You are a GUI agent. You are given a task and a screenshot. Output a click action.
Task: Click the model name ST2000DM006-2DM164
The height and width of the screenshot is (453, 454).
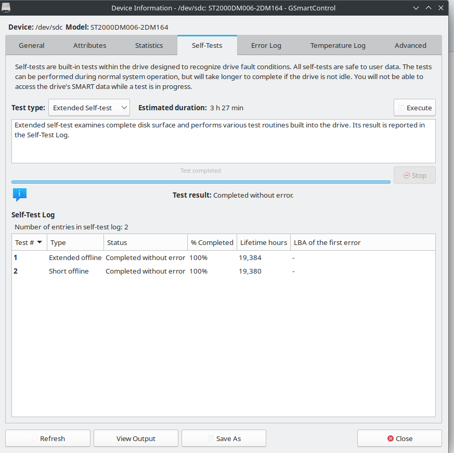129,27
